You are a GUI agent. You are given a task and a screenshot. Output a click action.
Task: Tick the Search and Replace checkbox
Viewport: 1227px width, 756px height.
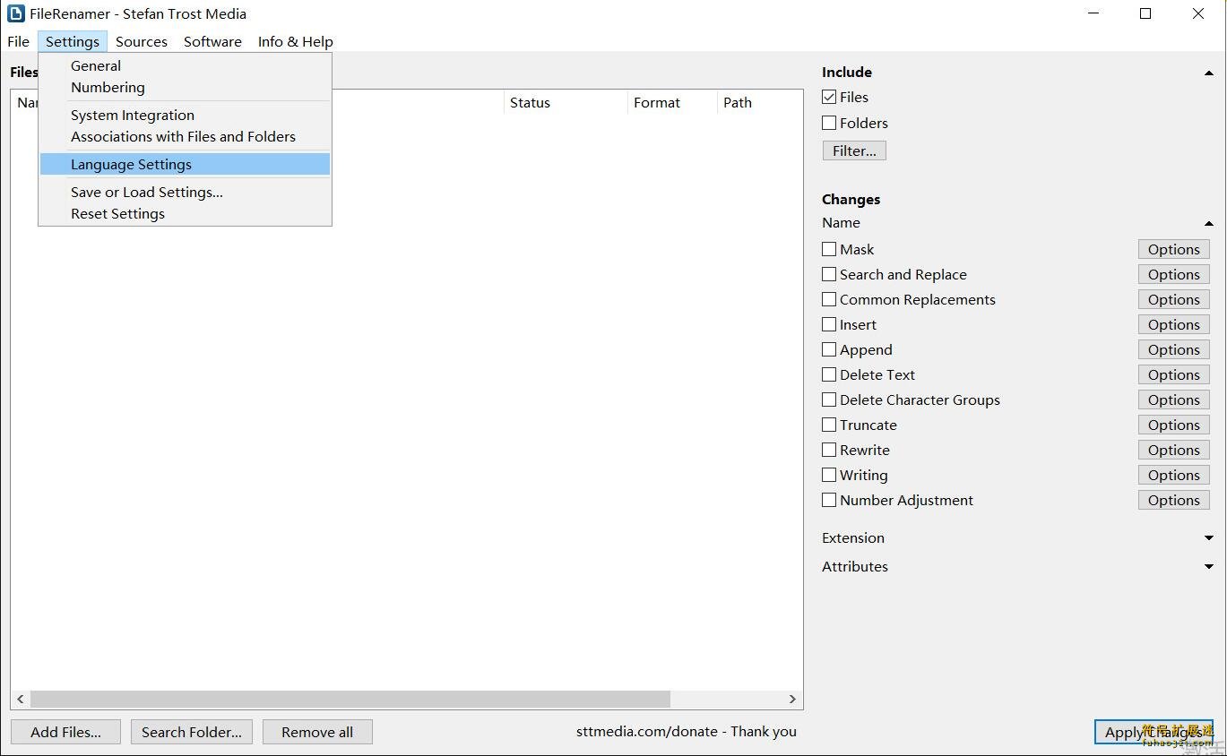tap(829, 275)
